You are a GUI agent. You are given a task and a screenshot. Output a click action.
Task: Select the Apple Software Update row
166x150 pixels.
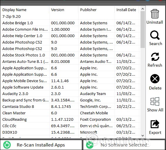70,87
